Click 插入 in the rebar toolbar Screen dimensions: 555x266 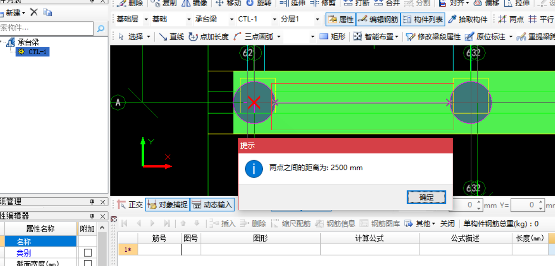click(x=223, y=223)
